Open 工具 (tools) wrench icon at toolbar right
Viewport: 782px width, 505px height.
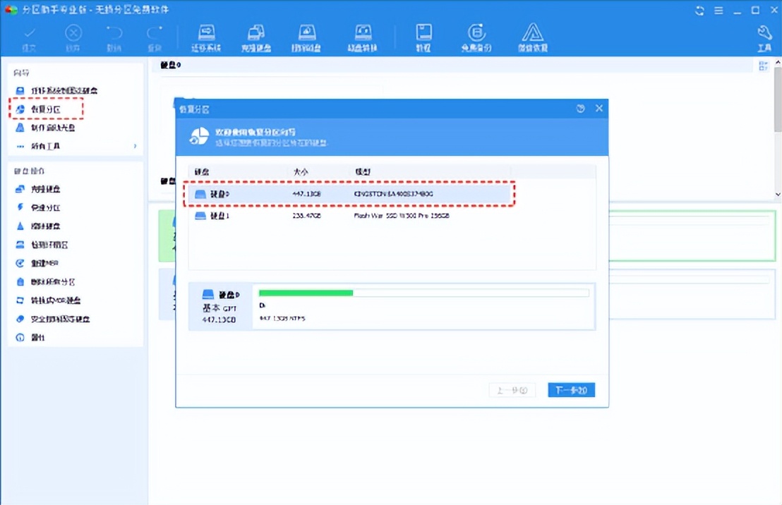click(764, 38)
